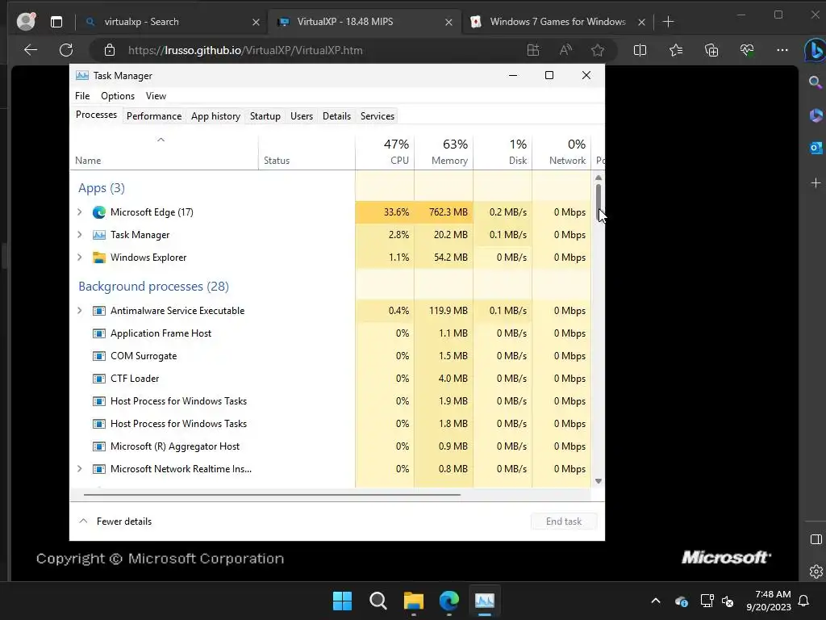Image resolution: width=826 pixels, height=620 pixels.
Task: Switch to the Users tab
Action: [x=302, y=116]
